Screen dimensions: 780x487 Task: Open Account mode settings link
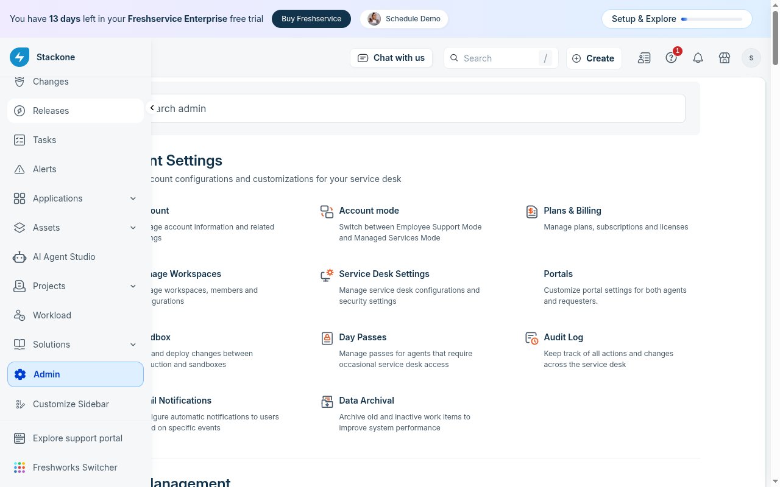[x=369, y=211]
